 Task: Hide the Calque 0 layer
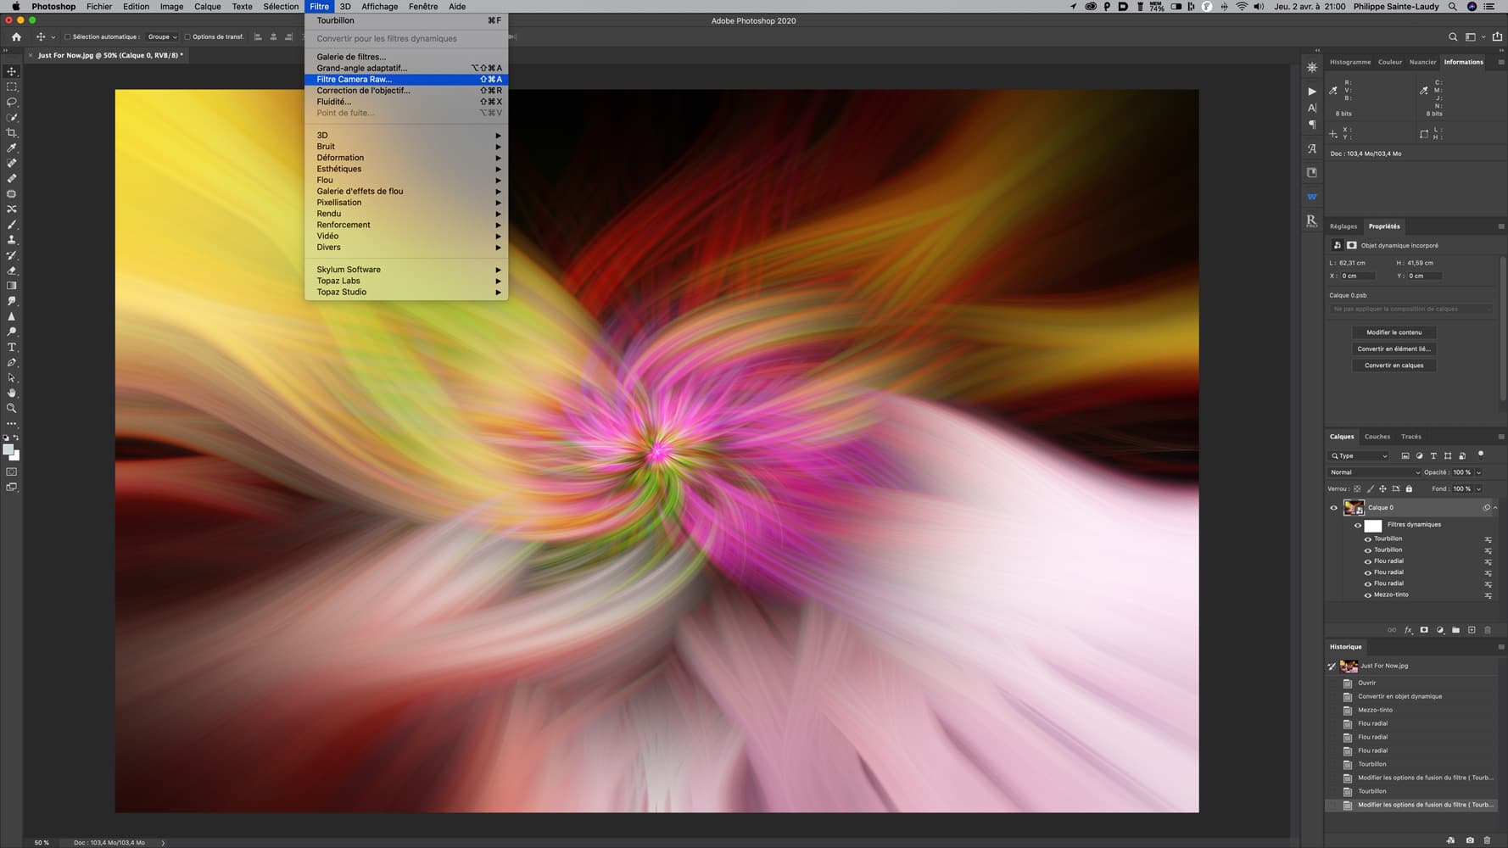1333,508
